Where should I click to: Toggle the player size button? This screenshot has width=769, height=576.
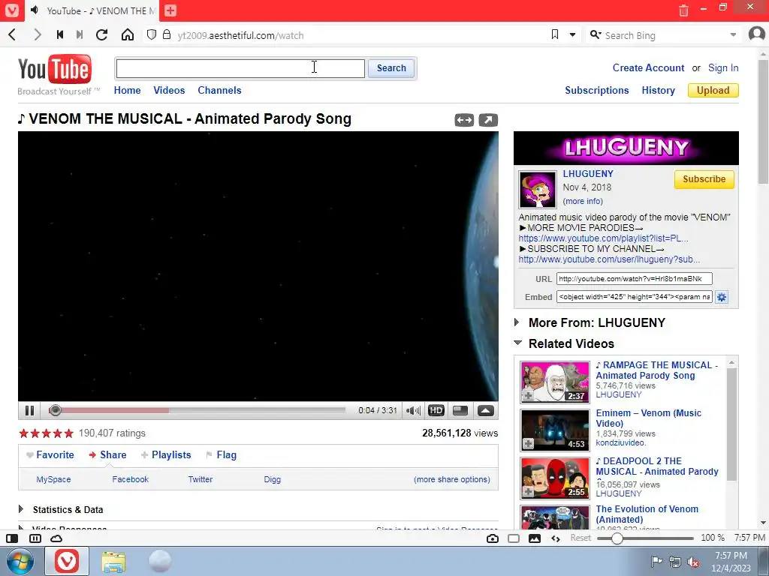(x=460, y=410)
